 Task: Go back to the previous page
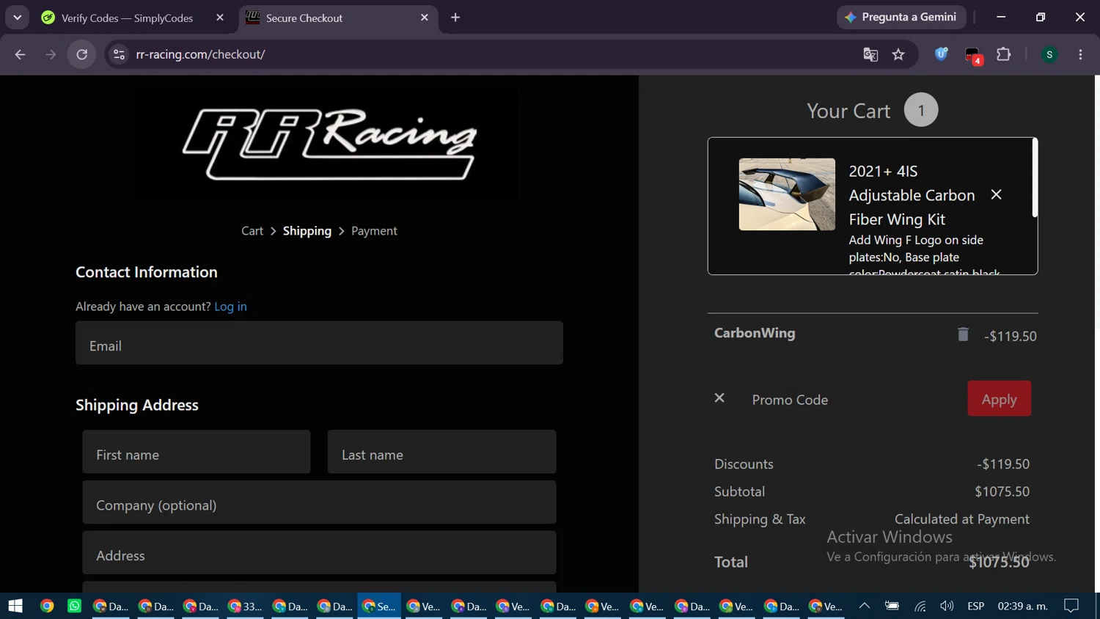pyautogui.click(x=20, y=54)
